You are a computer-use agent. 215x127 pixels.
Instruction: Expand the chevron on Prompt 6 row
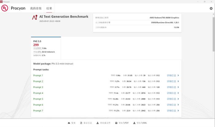(x=178, y=105)
